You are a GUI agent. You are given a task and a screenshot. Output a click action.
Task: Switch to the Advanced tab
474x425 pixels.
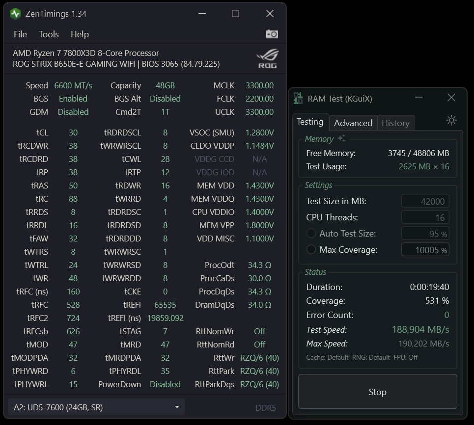[353, 123]
